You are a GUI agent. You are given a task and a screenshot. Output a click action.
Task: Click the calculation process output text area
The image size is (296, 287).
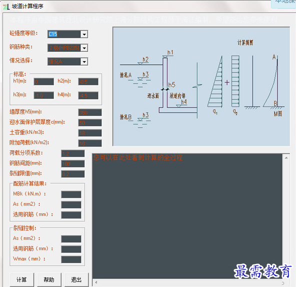pyautogui.click(x=187, y=216)
